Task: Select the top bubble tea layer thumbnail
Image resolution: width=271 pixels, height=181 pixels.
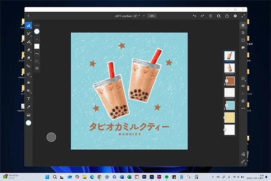Action: click(229, 56)
